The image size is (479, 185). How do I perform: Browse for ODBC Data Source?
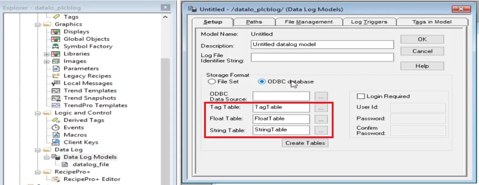tap(321, 97)
